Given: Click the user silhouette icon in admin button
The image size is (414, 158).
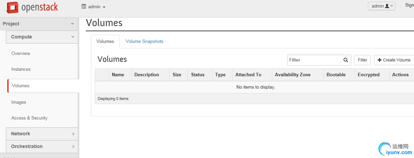Looking at the screenshot, I should [x=387, y=6].
